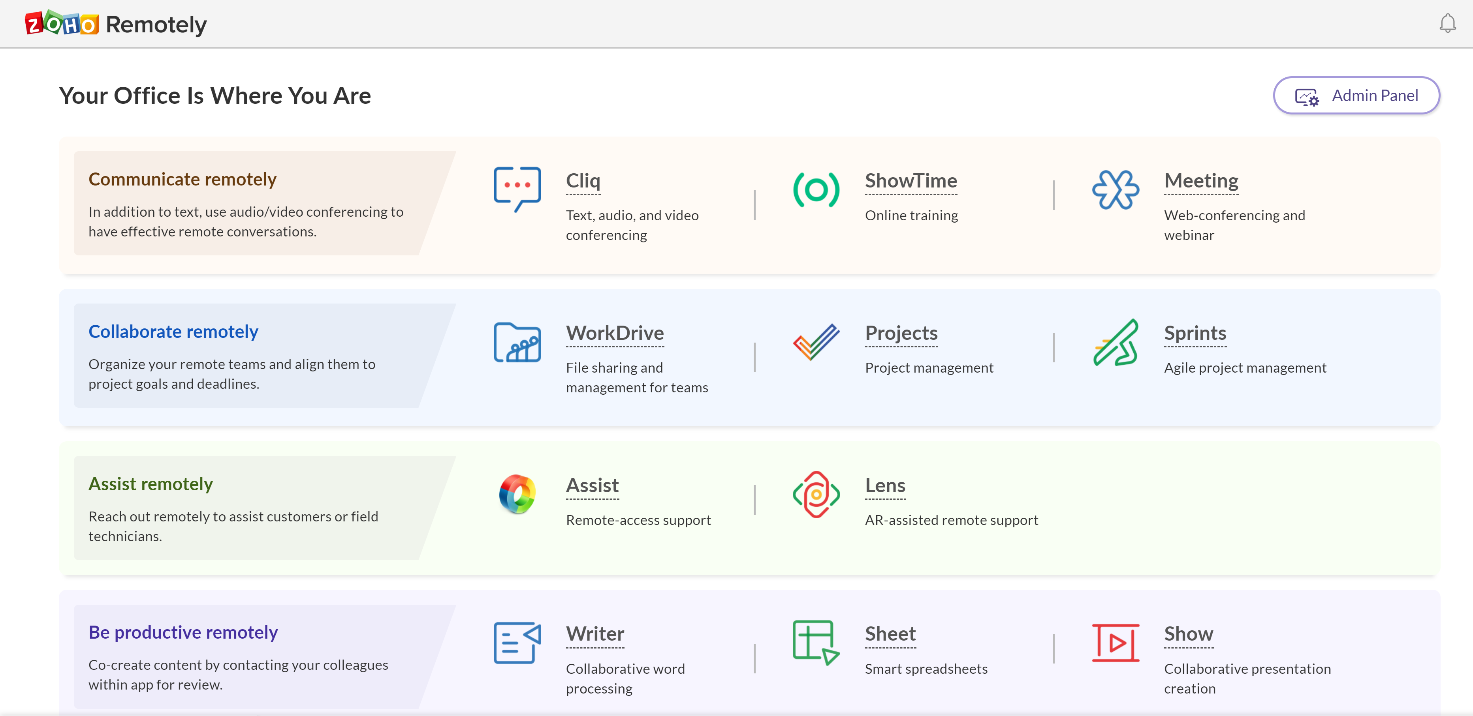Click the Meeting app icon
Screen dimensions: 1473x716
tap(1115, 190)
